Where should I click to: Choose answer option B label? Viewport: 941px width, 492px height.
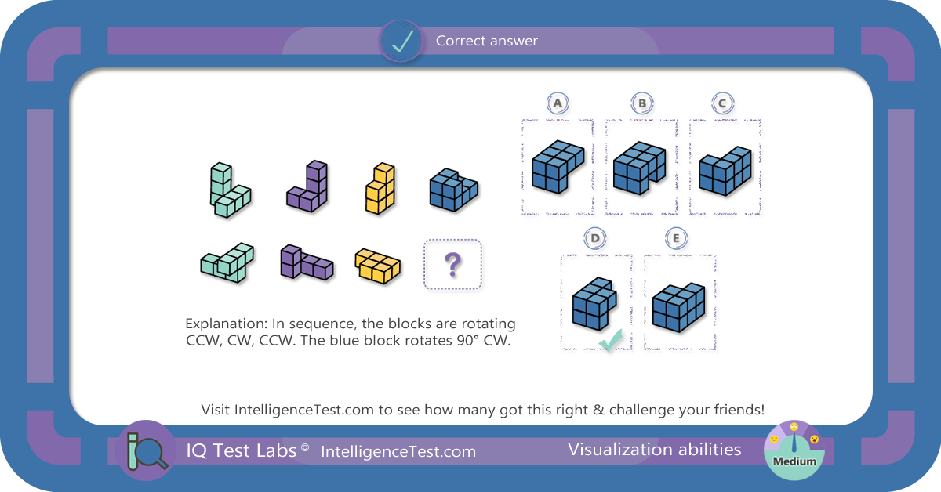tap(641, 103)
